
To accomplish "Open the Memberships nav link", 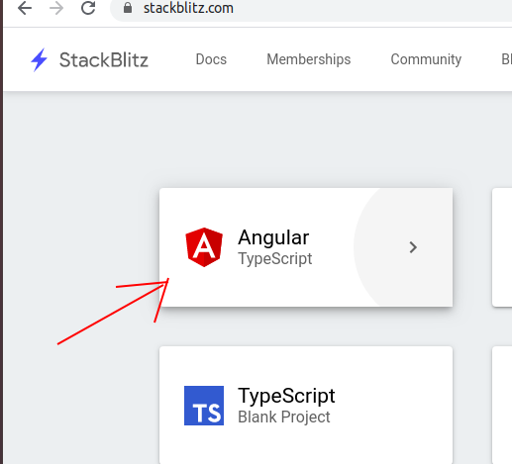I will pyautogui.click(x=309, y=59).
